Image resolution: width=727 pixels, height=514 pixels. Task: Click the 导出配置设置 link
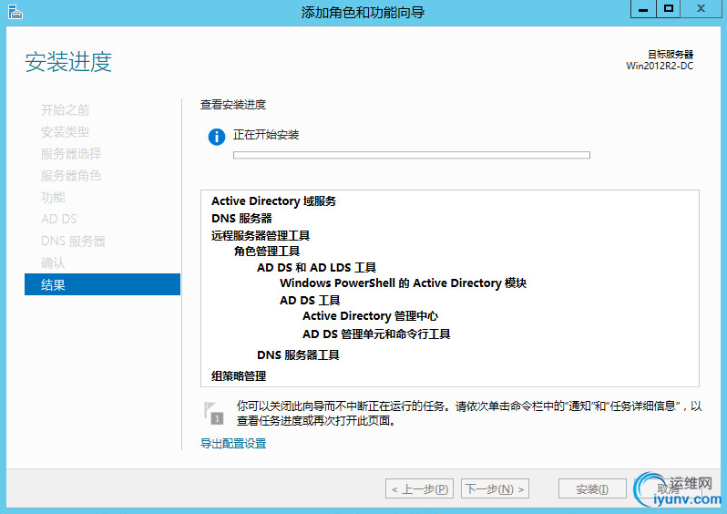coord(233,443)
